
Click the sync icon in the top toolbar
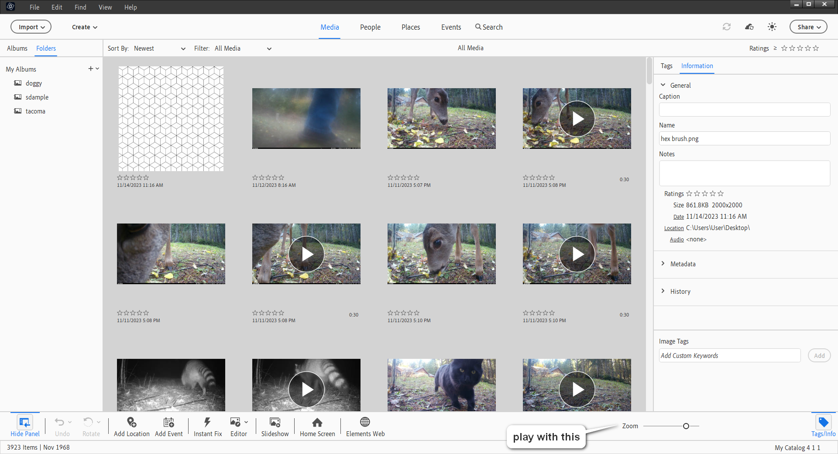tap(726, 27)
